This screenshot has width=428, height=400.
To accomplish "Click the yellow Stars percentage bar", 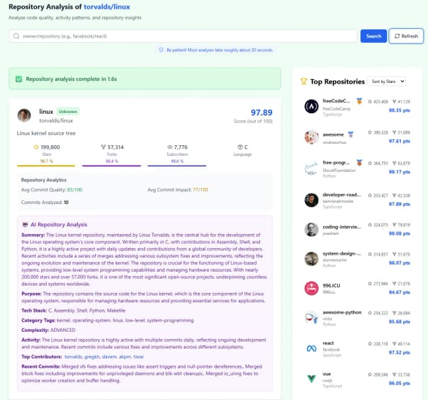I will click(46, 165).
